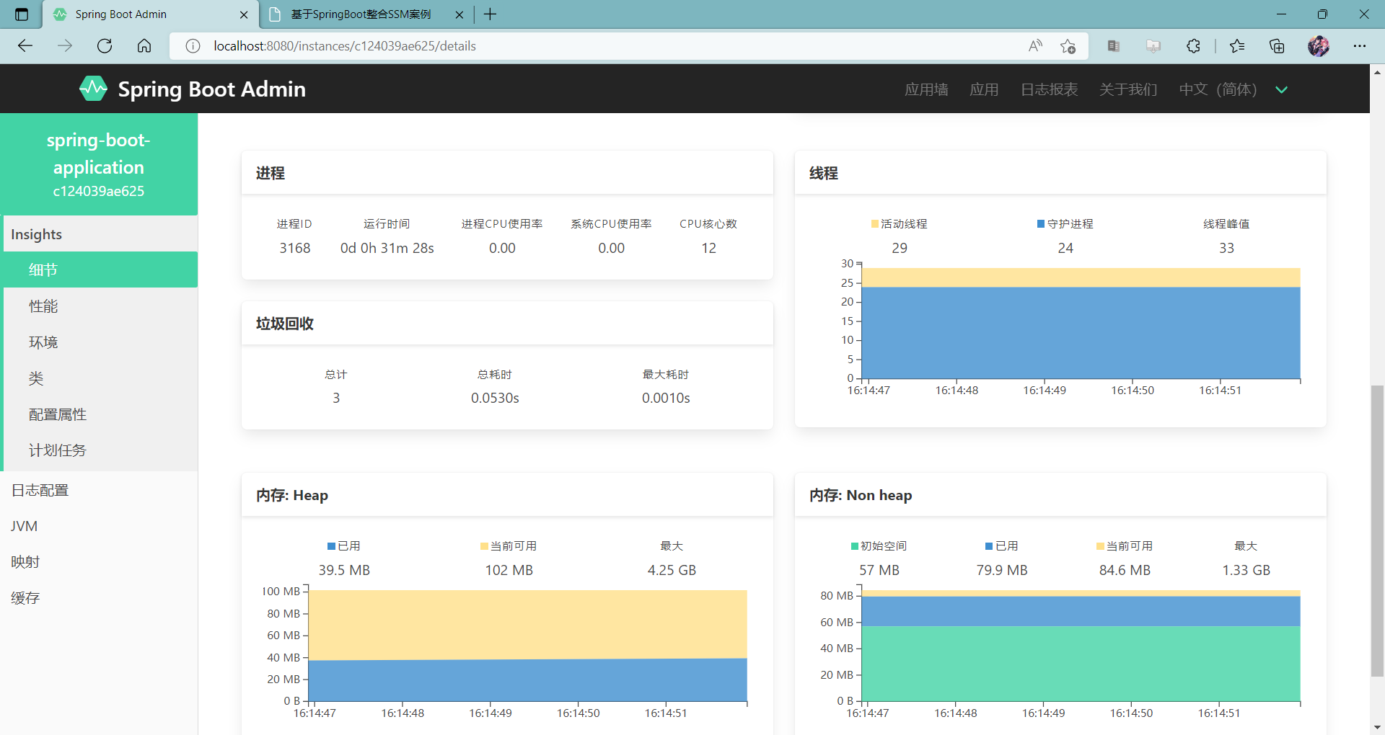1385x735 pixels.
Task: Click the scrollbar up arrow
Action: 1377,71
